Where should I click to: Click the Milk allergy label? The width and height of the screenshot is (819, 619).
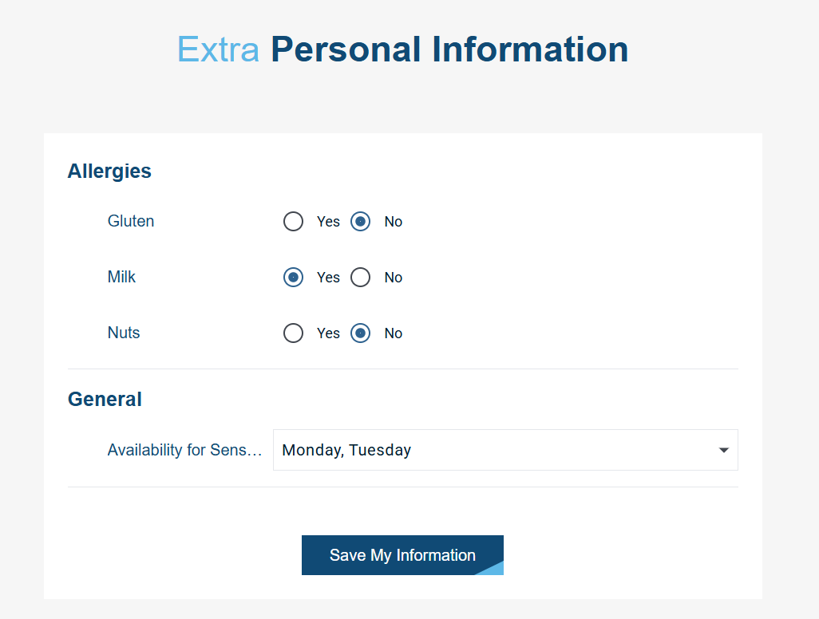click(121, 277)
